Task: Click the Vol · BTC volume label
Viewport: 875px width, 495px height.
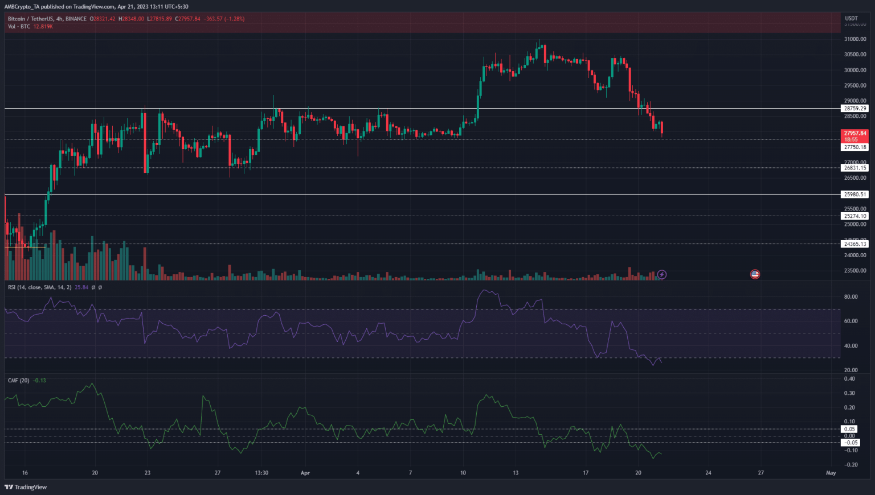Action: pos(19,27)
